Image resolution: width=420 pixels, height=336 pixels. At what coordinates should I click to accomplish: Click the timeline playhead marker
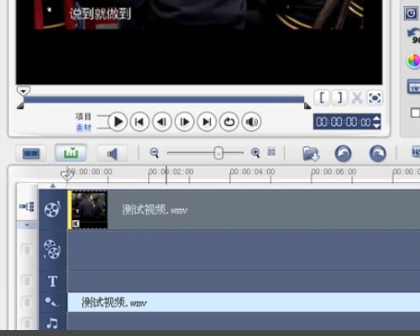click(67, 176)
